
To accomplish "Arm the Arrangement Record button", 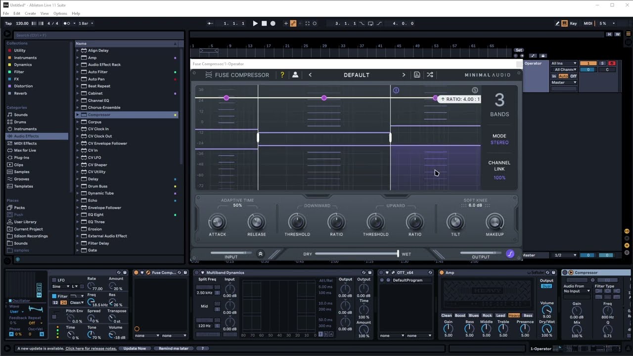I will coord(272,23).
